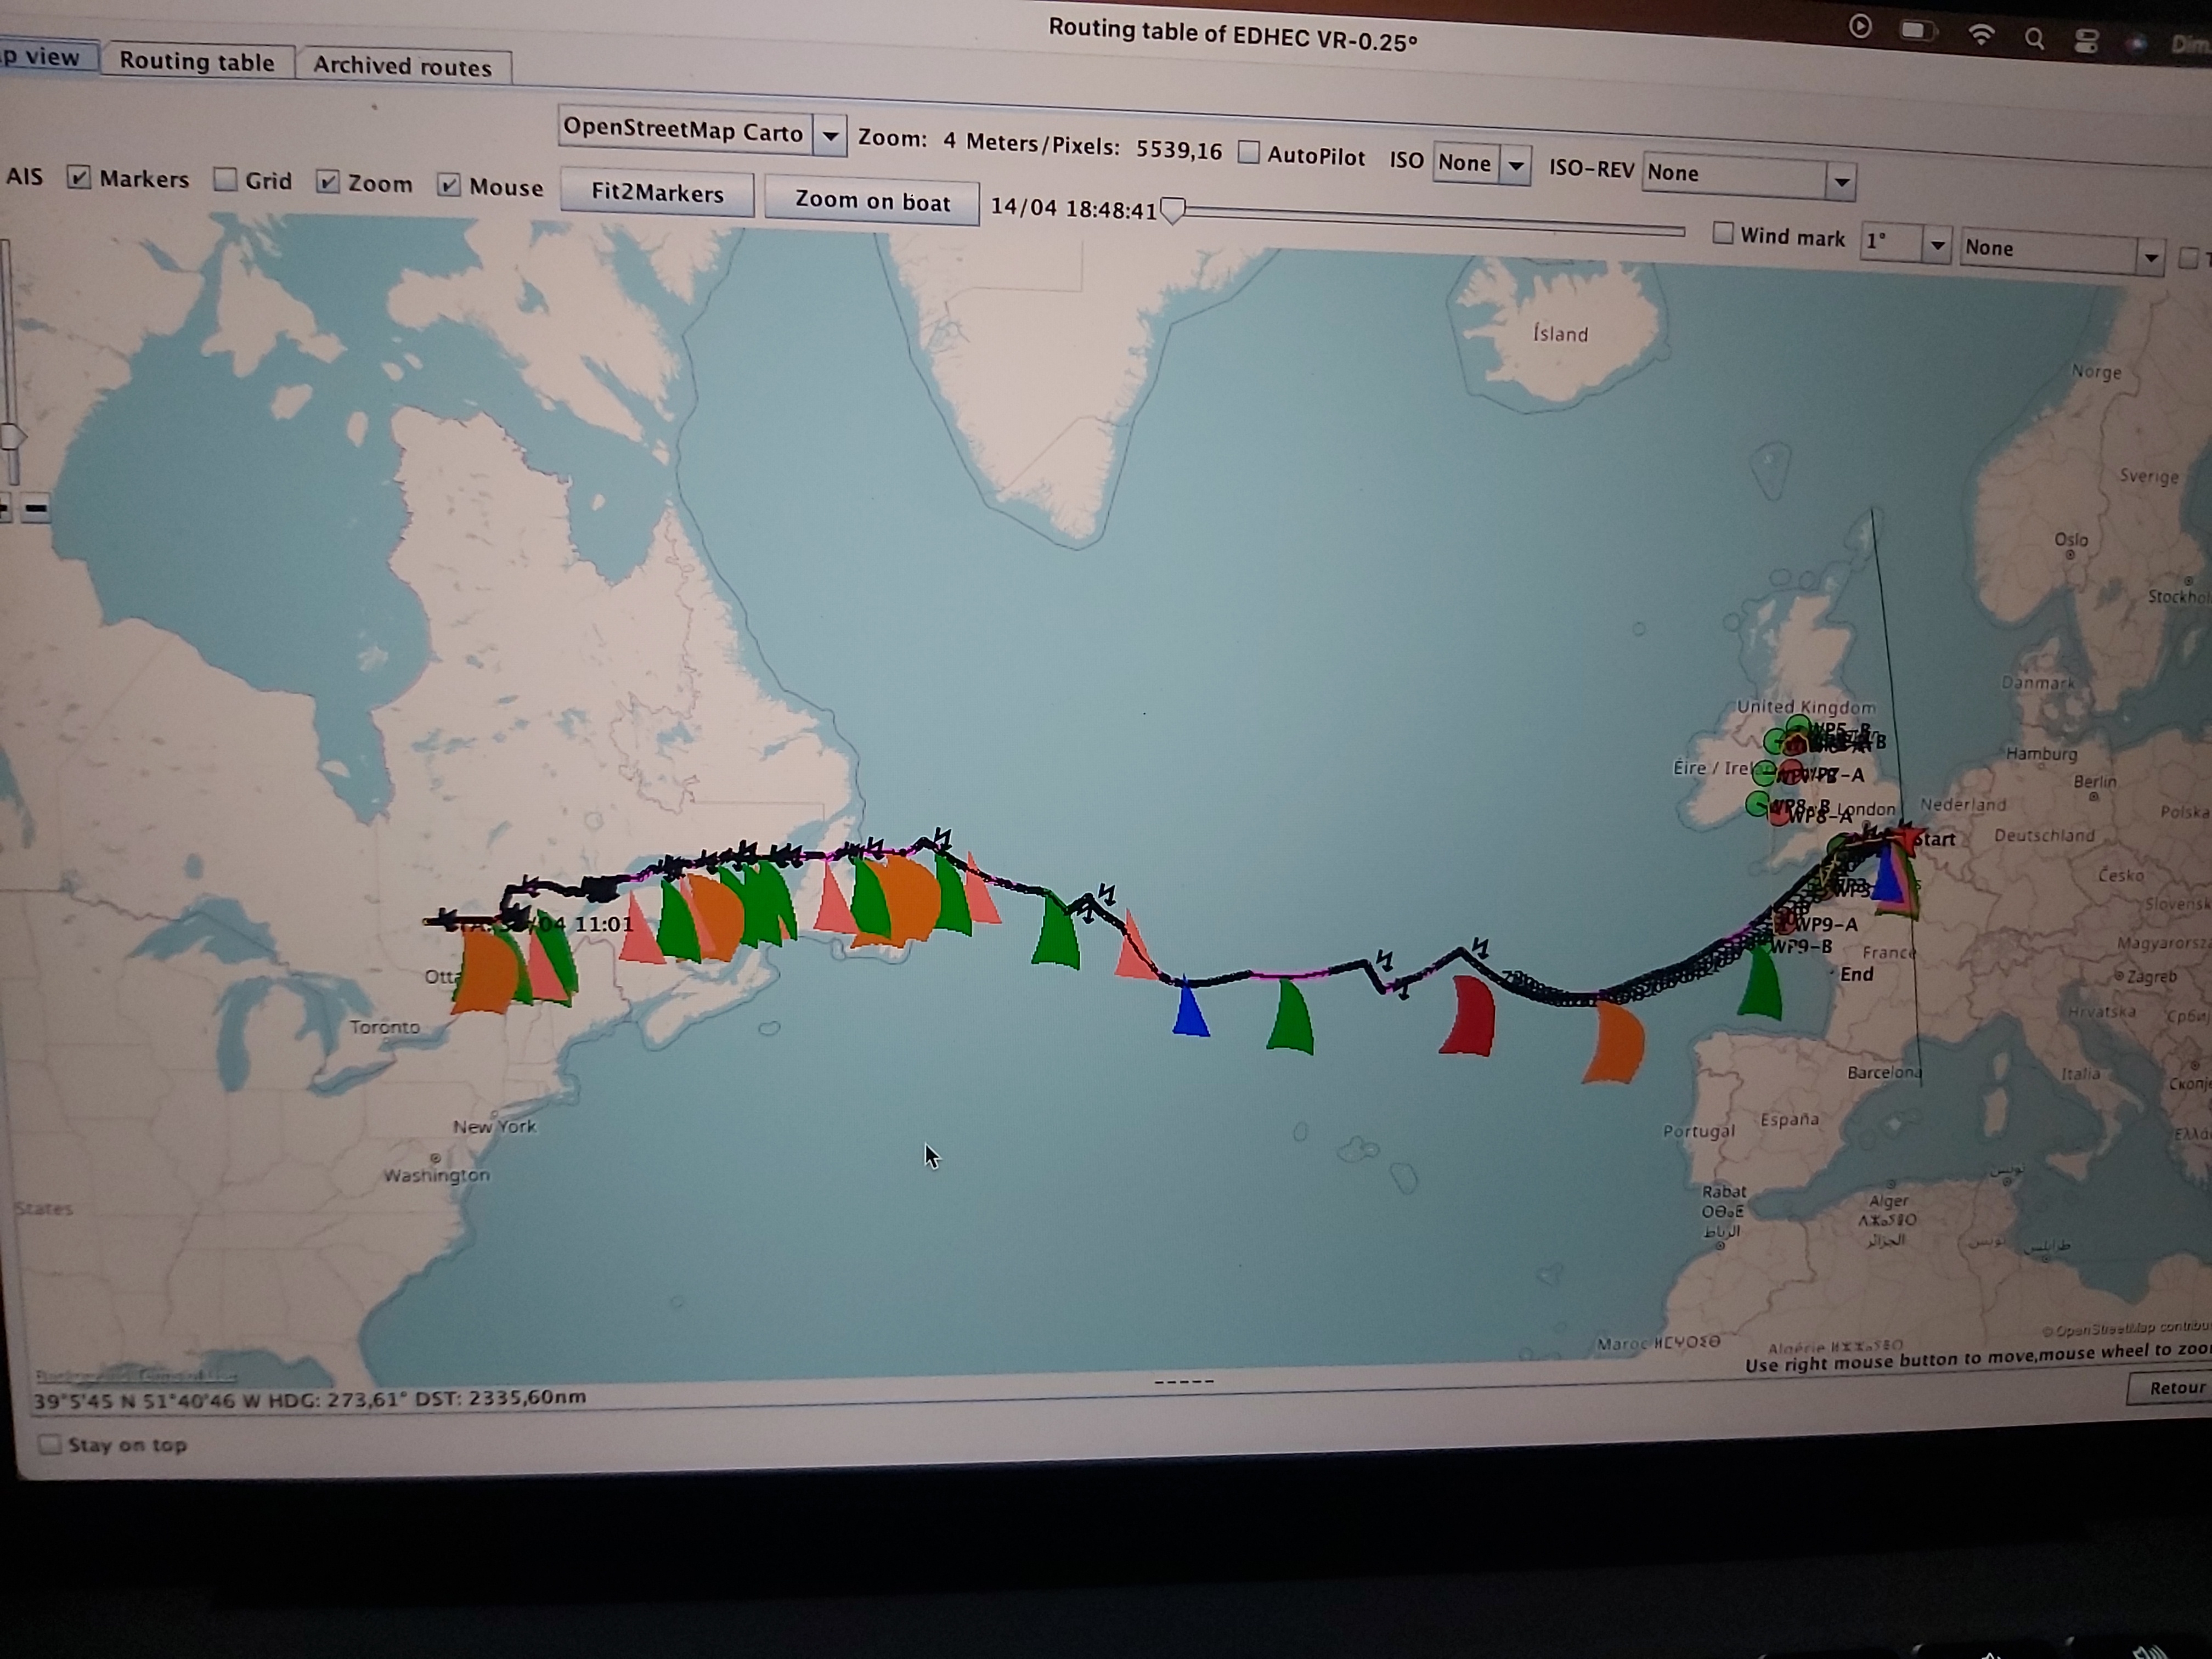
Task: Enable the Grid checkbox
Action: click(225, 180)
